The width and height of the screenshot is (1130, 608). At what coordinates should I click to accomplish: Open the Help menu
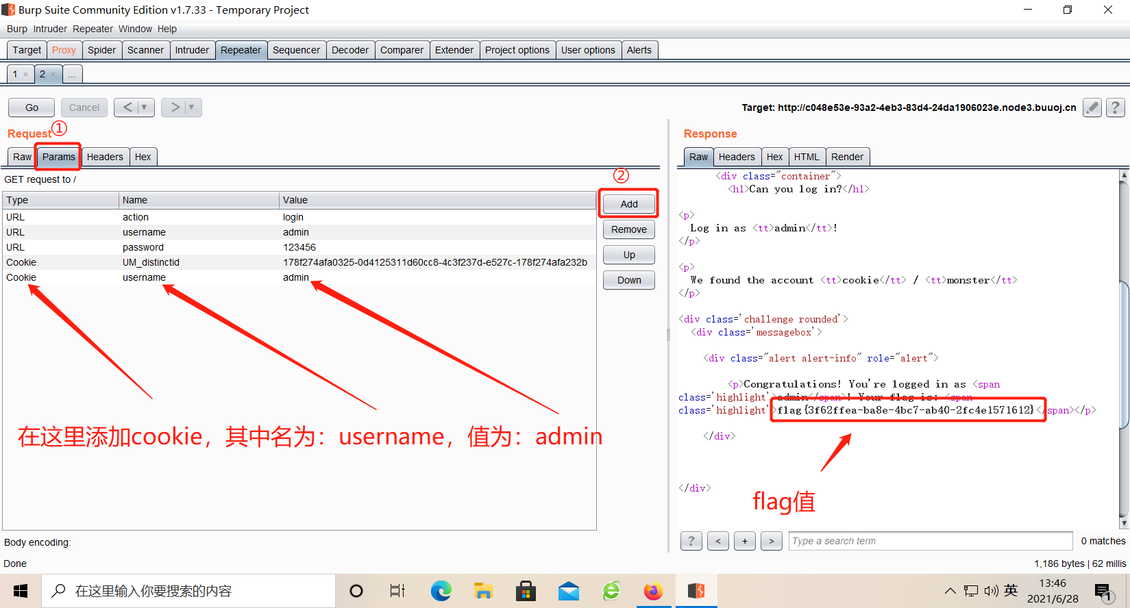tap(167, 29)
